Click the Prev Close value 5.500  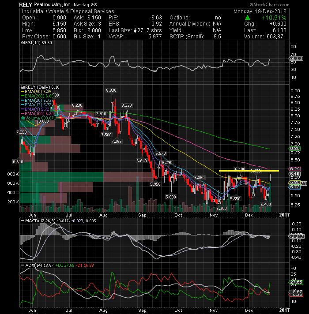(x=59, y=37)
